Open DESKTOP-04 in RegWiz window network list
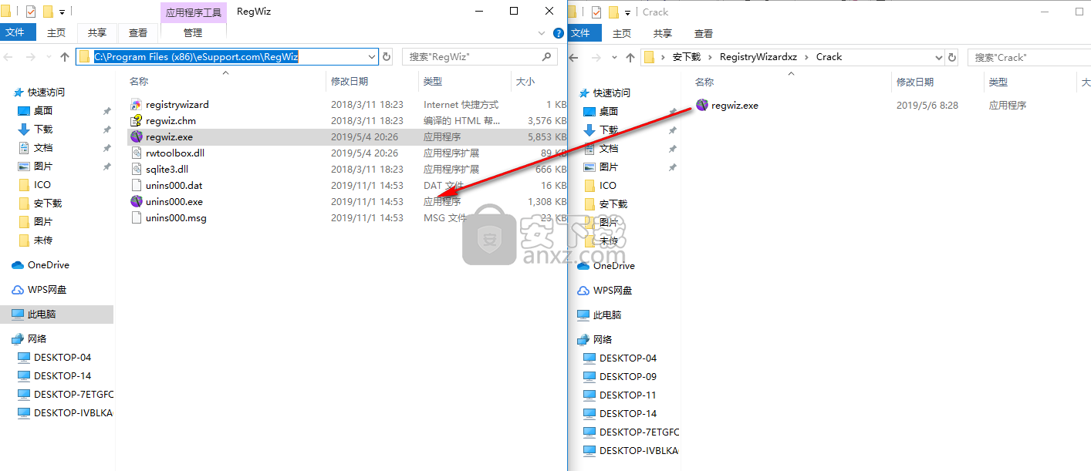1091x471 pixels. pos(62,357)
